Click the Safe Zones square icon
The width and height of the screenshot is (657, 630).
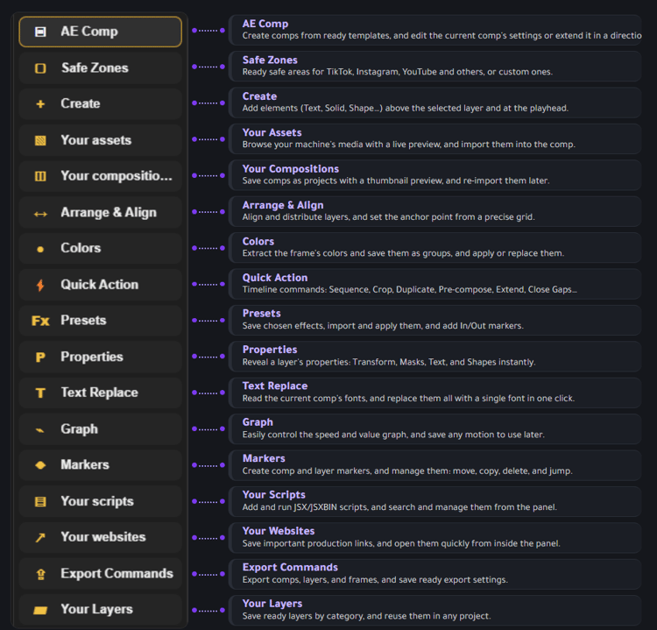click(x=40, y=68)
